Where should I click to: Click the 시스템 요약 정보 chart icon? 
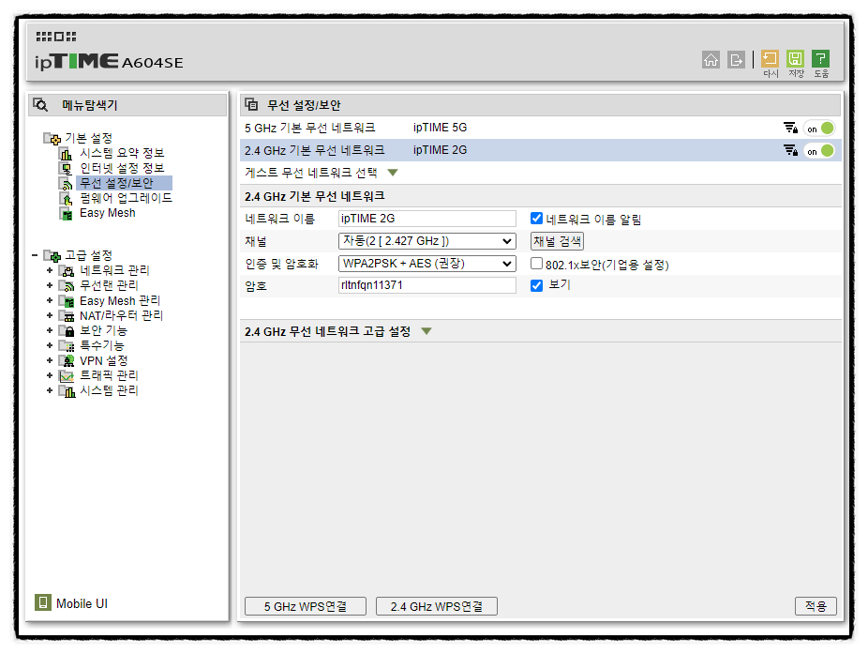pos(66,154)
